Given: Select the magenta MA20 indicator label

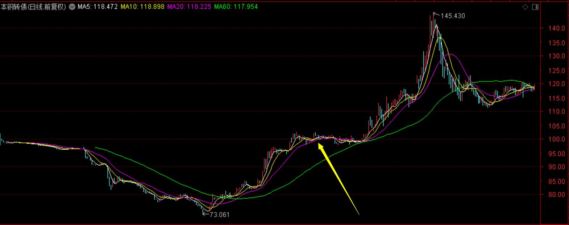Looking at the screenshot, I should [189, 7].
